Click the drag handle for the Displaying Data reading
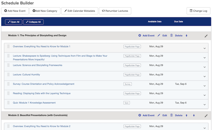Screen dimensions: 213x130 point(9,93)
